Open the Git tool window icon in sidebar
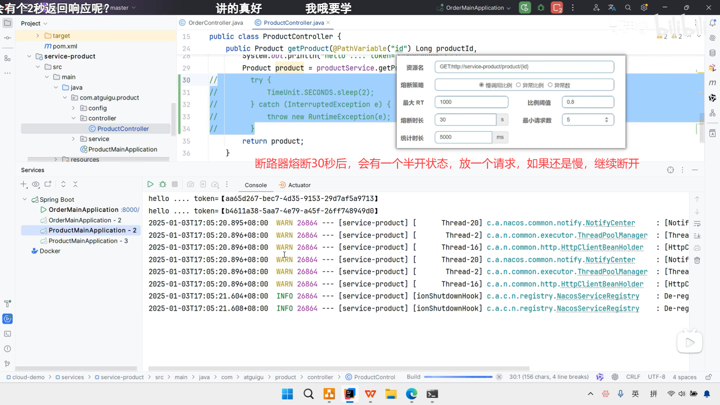Image resolution: width=720 pixels, height=405 pixels. point(7,364)
